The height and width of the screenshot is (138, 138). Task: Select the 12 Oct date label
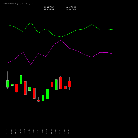click(x=20, y=131)
